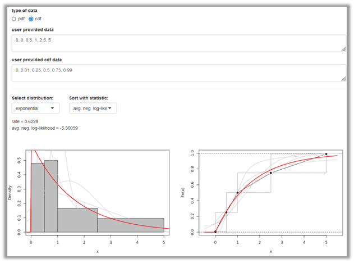Click the first histogram bar from 0 to 0.5

(x=38, y=197)
